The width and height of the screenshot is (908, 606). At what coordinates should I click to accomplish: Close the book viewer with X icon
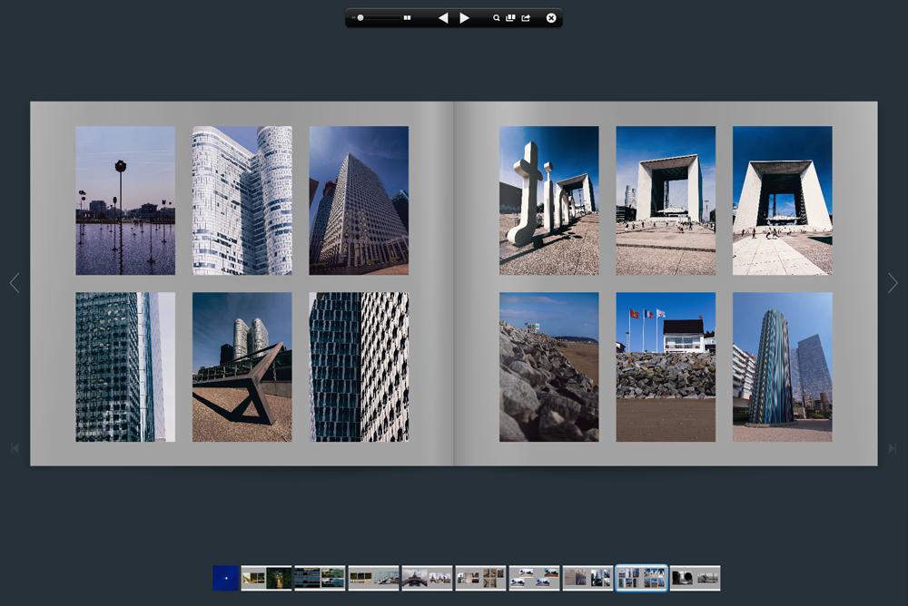[x=550, y=18]
